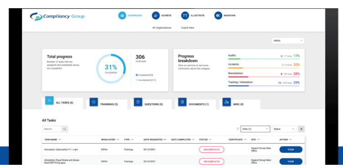
Task: View the Attestation Cybersafety task
Action: [x=291, y=150]
